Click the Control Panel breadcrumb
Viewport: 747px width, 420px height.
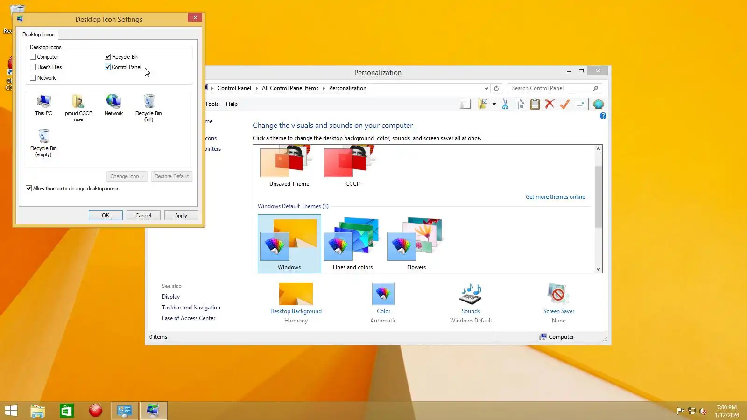[x=234, y=88]
